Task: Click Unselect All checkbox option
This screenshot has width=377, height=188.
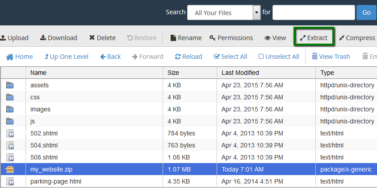Action: tap(279, 57)
